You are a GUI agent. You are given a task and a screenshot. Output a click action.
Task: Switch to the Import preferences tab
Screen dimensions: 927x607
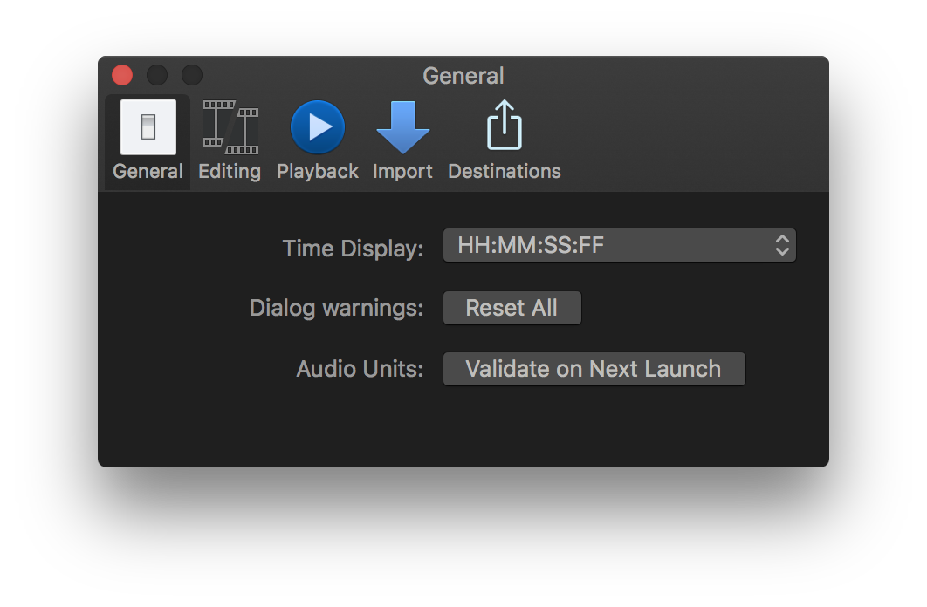[402, 140]
